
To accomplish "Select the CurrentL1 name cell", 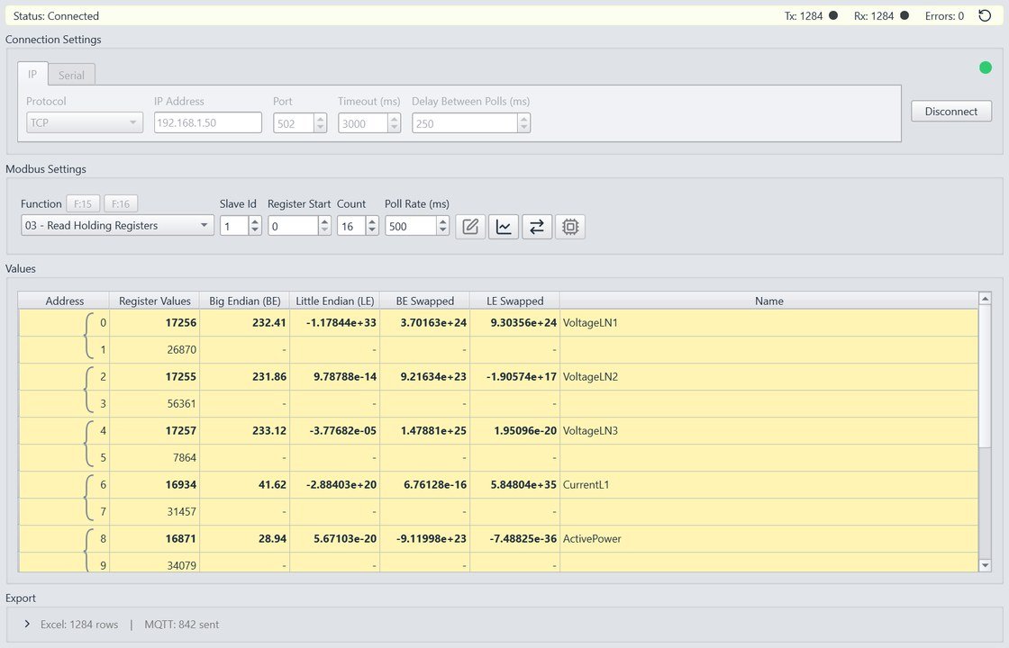I will [x=769, y=485].
